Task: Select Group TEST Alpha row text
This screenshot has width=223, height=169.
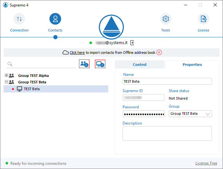Action: (x=33, y=76)
